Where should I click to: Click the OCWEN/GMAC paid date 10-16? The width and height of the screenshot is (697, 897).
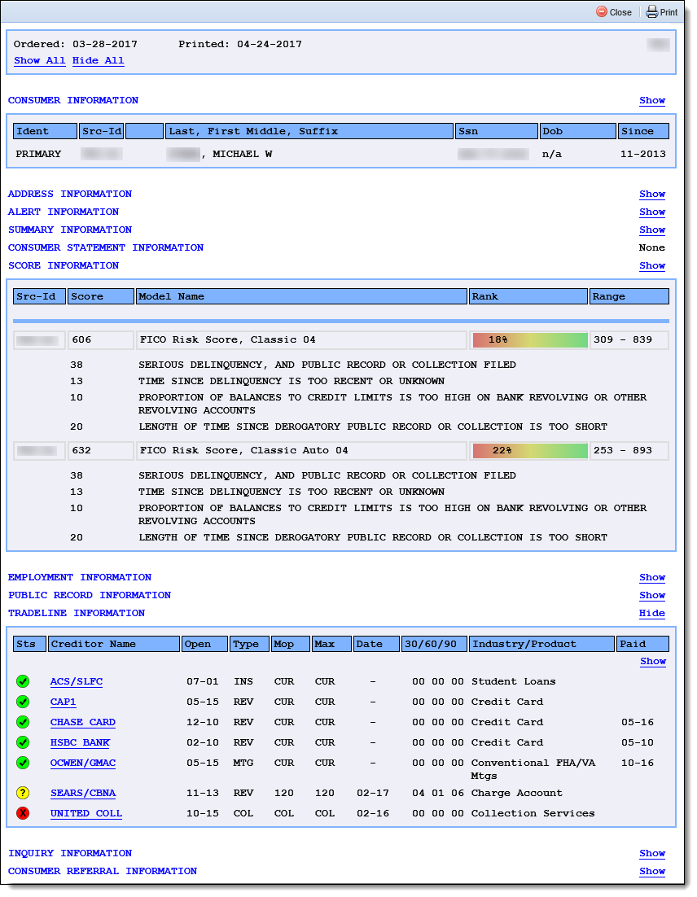637,763
